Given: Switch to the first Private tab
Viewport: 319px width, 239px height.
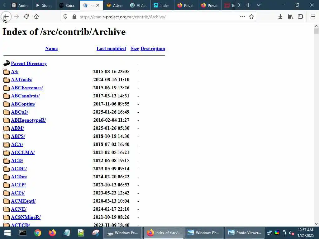Looking at the screenshot, I should click(x=186, y=5).
